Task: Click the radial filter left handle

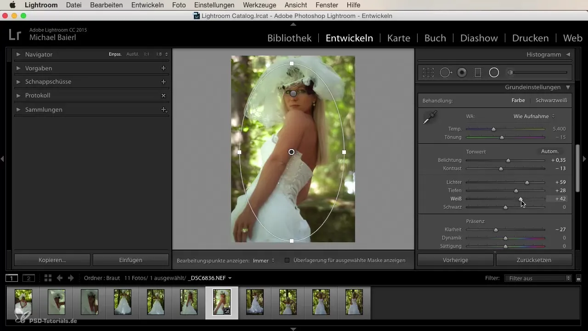Action: point(239,152)
